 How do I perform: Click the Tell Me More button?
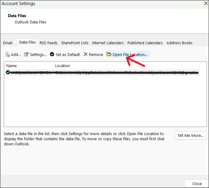191,135
